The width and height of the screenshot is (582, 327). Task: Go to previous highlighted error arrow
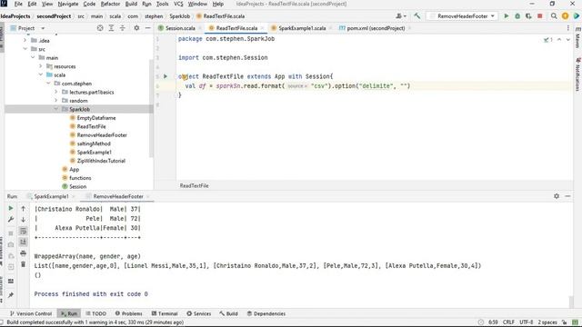(x=559, y=39)
